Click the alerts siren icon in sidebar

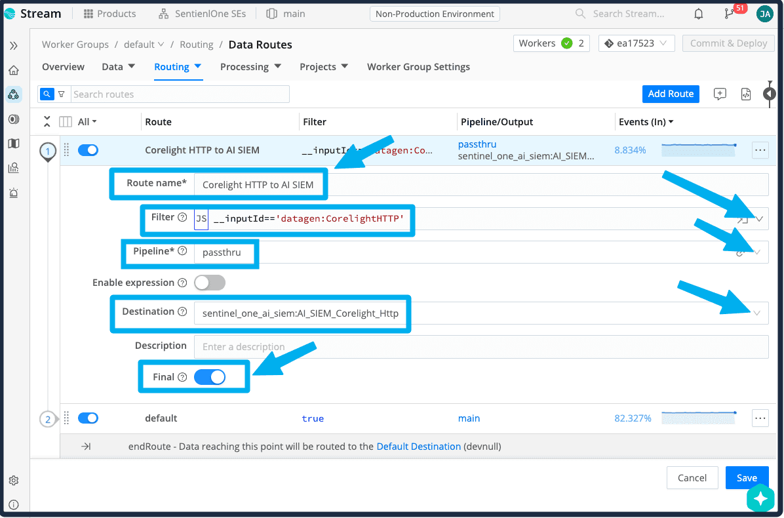point(14,193)
